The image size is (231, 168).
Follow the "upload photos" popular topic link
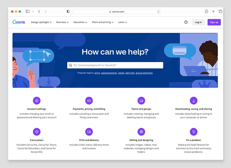(x=109, y=73)
